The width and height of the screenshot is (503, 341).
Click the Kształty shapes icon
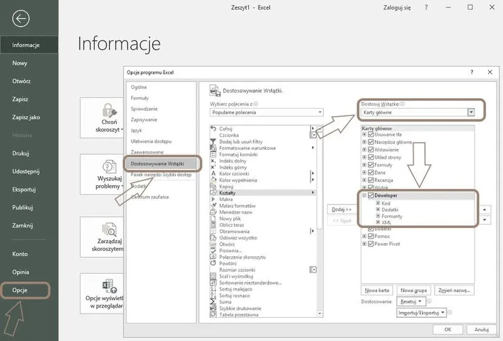point(213,193)
